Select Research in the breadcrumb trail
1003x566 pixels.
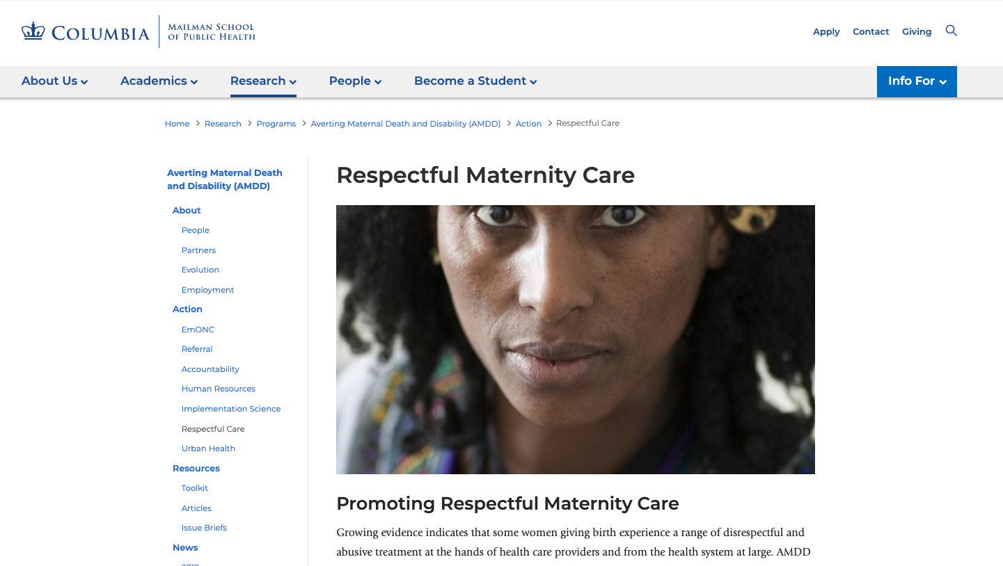[x=223, y=123]
